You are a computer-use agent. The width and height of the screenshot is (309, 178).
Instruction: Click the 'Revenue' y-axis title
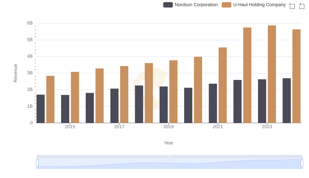coord(15,73)
